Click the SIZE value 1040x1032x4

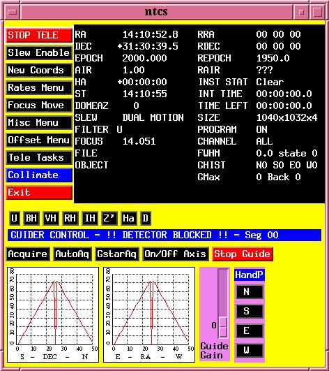coord(286,117)
